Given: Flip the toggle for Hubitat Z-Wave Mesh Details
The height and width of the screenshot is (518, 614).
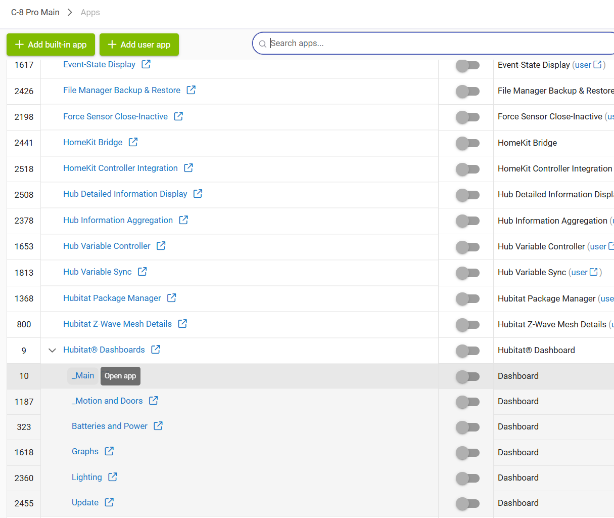Looking at the screenshot, I should (x=467, y=325).
